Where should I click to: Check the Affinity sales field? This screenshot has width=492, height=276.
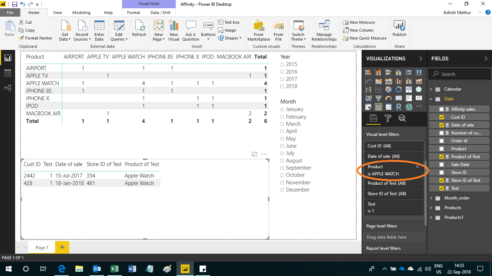(x=442, y=109)
